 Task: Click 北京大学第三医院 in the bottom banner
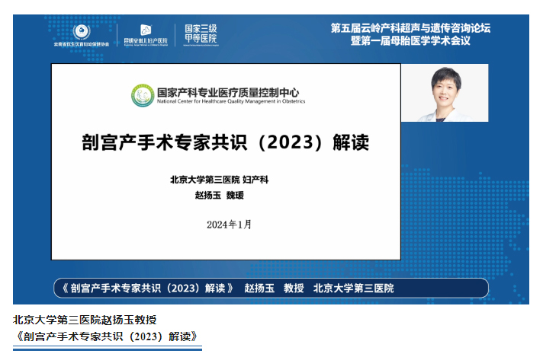point(354,288)
